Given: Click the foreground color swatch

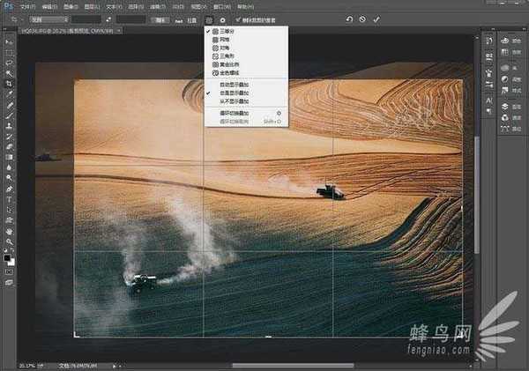Looking at the screenshot, I should [8, 257].
